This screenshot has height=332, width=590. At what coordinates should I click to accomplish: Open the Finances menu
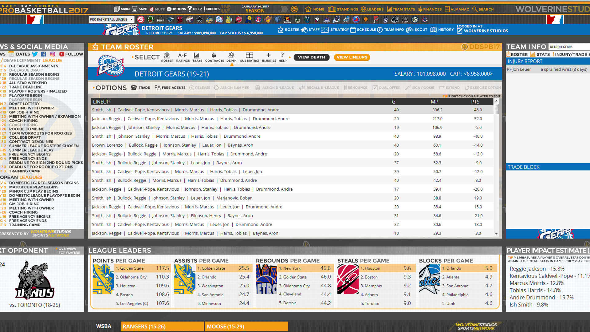click(x=430, y=9)
